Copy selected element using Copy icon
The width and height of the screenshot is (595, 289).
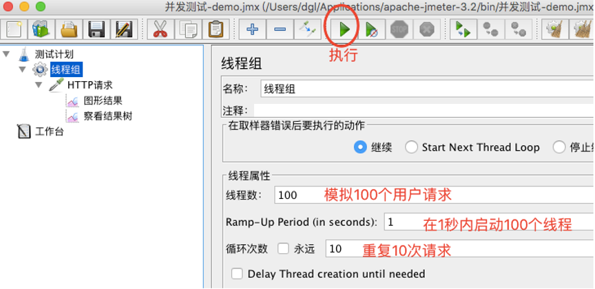pos(188,29)
